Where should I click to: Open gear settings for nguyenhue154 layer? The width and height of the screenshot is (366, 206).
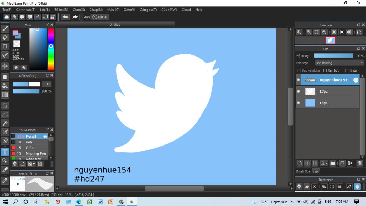click(x=356, y=80)
